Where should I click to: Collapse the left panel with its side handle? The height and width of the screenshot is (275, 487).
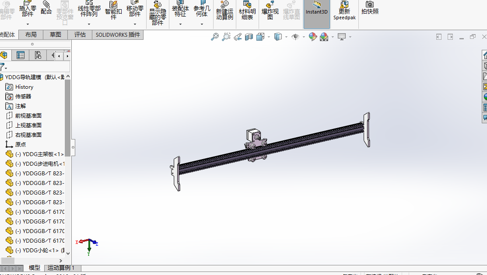[73, 147]
